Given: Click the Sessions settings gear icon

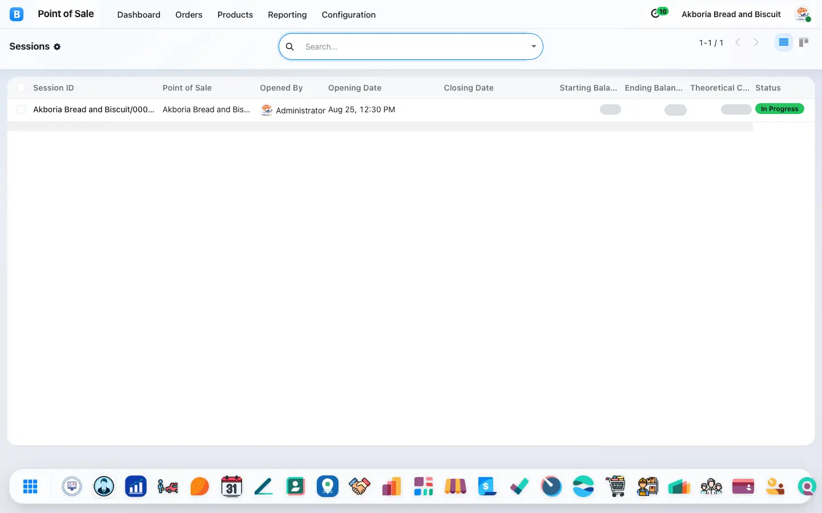Looking at the screenshot, I should pos(57,47).
